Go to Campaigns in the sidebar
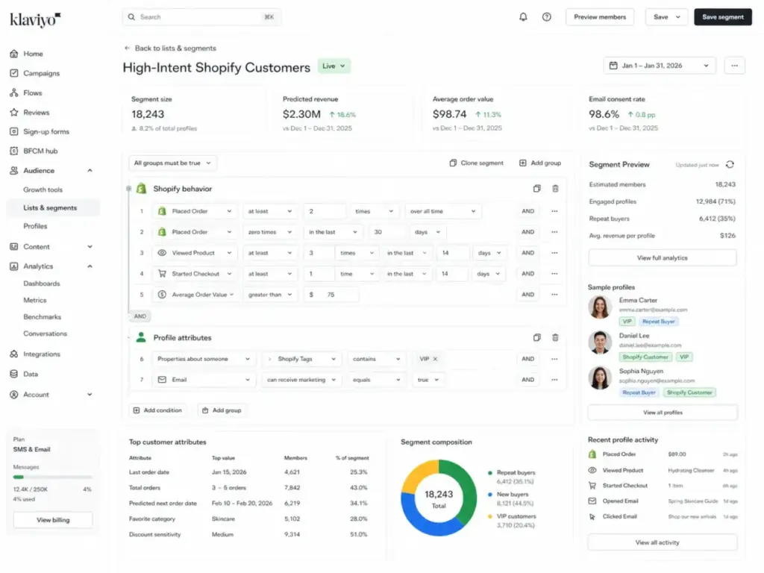The height and width of the screenshot is (573, 764). pyautogui.click(x=42, y=73)
